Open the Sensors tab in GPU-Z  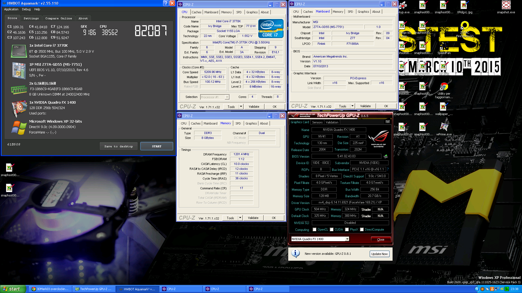coord(317,122)
